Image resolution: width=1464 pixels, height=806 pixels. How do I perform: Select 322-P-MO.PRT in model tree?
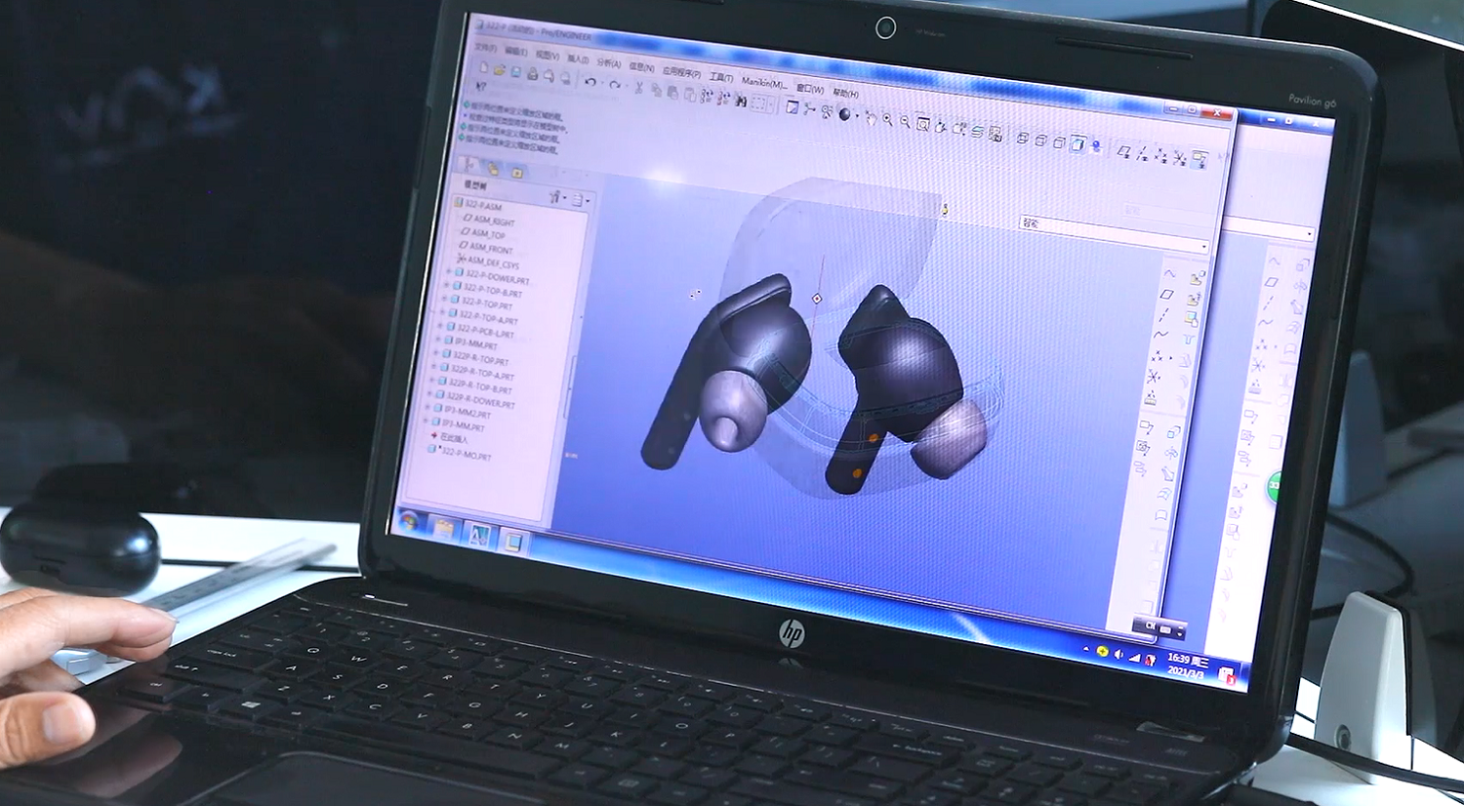[461, 455]
